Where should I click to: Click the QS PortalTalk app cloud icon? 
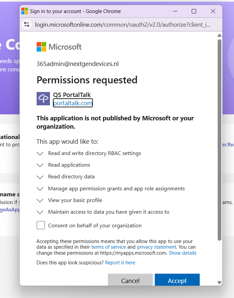point(43,99)
